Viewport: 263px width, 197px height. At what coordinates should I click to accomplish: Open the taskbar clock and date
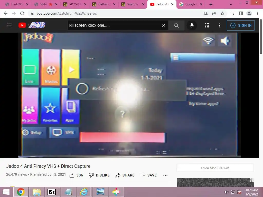tap(252, 192)
